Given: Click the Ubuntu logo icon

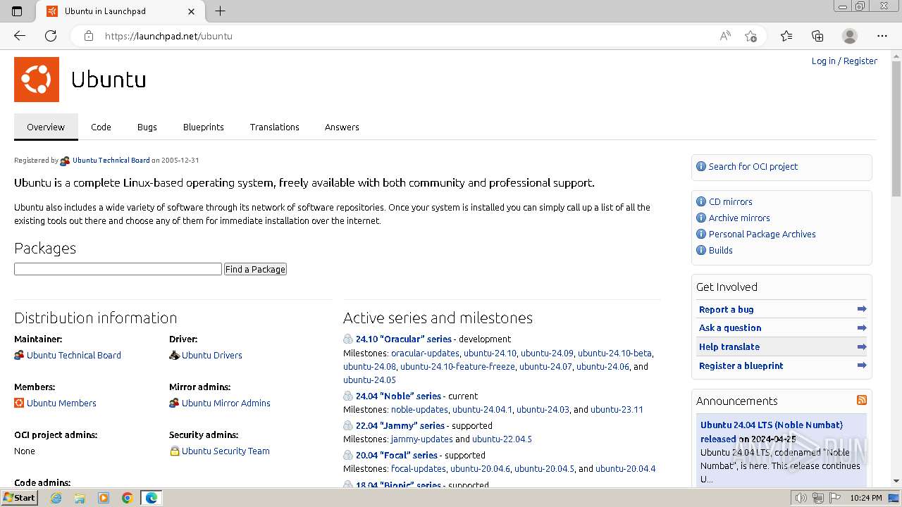Looking at the screenshot, I should [x=37, y=80].
